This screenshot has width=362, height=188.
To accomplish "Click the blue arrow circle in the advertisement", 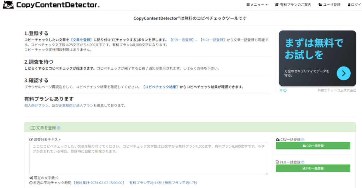I will click(343, 73).
